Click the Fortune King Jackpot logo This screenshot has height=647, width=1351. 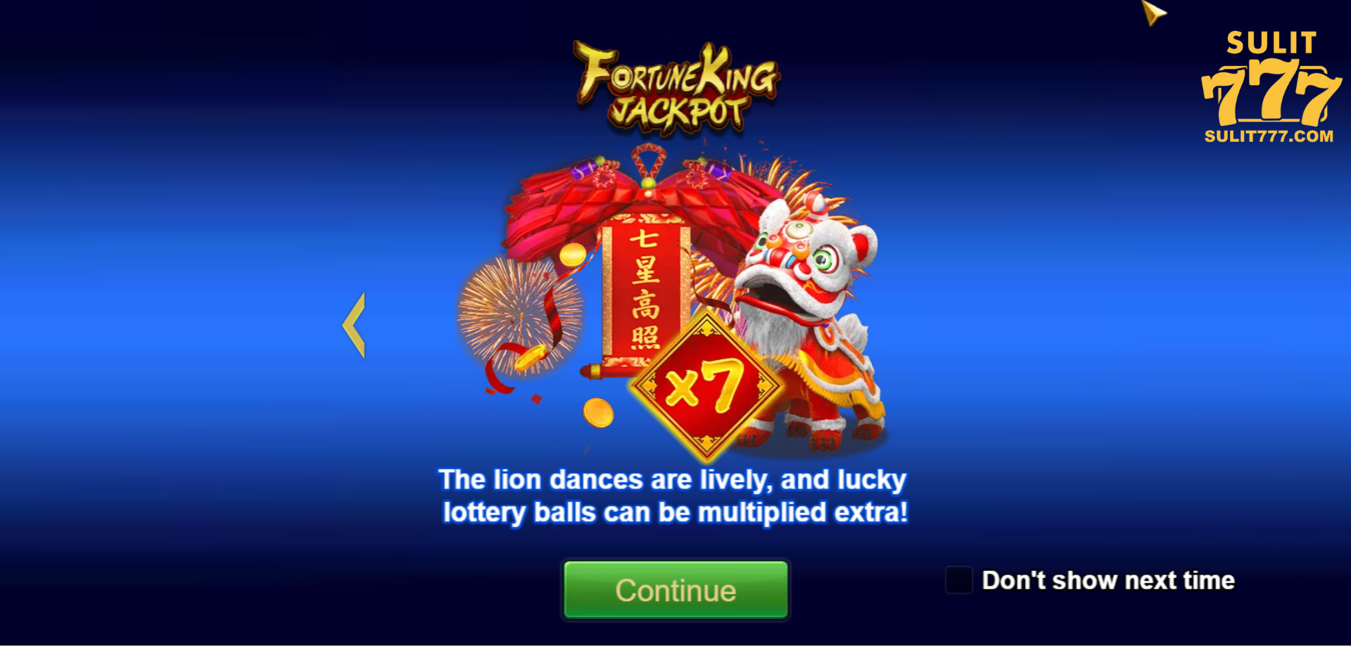(x=677, y=87)
